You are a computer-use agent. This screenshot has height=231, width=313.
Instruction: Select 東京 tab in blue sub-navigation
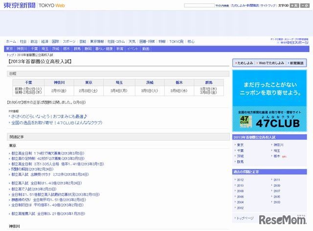(x=9, y=48)
